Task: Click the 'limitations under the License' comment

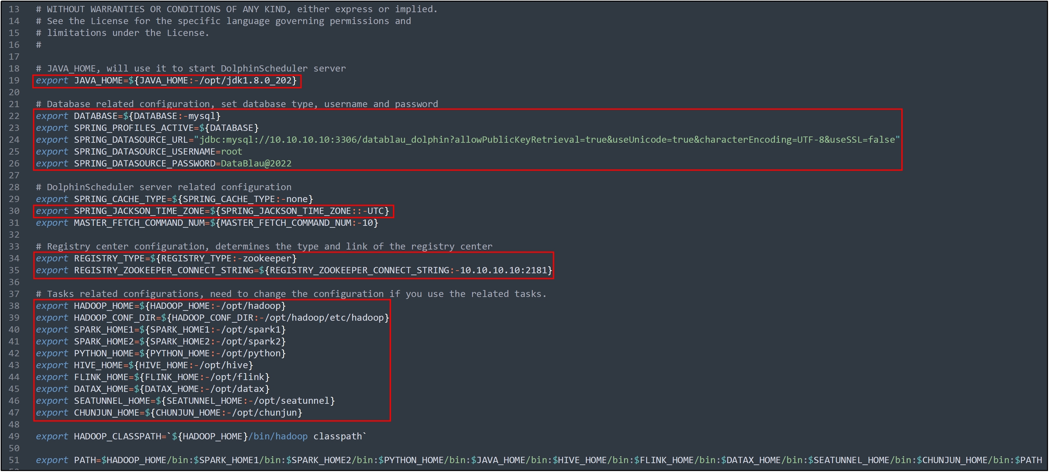Action: coord(123,33)
